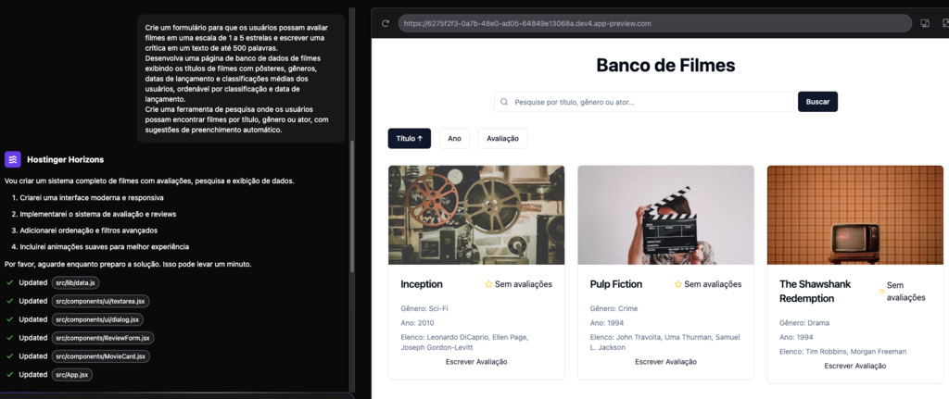This screenshot has height=399, width=949.
Task: Open the src/lib/data.js file chip
Action: 76,283
